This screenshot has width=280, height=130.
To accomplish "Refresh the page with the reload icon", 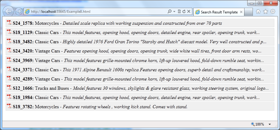I will click(184, 12).
